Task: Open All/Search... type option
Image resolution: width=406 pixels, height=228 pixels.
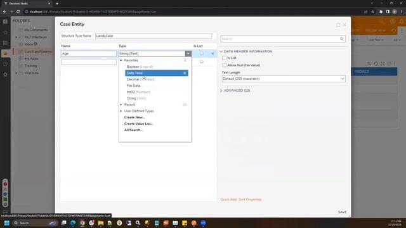Action: pos(133,130)
